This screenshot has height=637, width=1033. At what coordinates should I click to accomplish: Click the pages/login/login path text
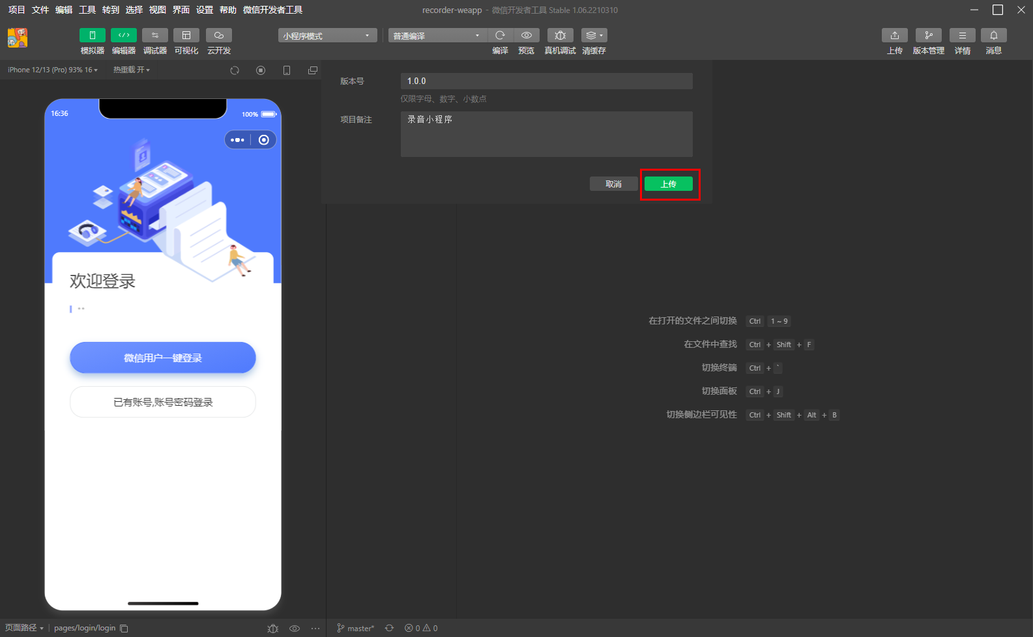coord(85,628)
